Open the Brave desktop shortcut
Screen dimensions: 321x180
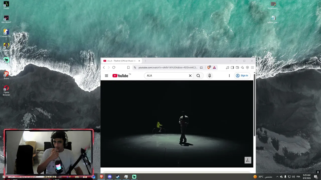tap(6, 75)
